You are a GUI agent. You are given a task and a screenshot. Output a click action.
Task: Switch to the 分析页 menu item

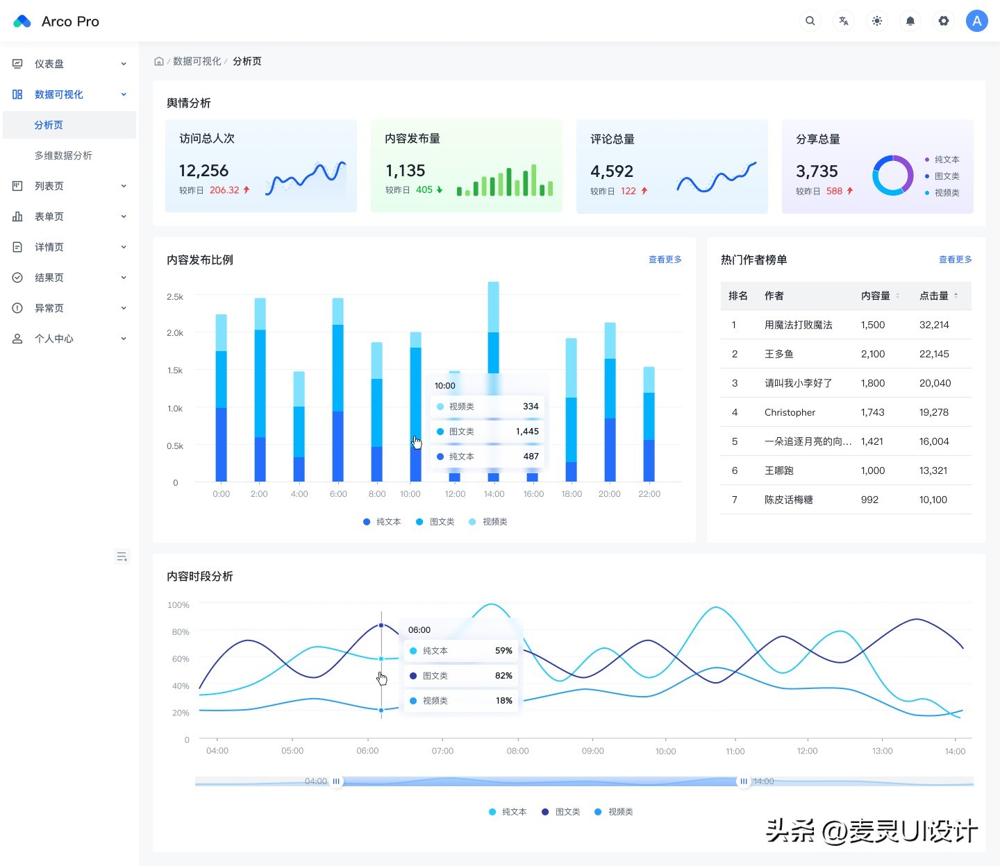(49, 124)
